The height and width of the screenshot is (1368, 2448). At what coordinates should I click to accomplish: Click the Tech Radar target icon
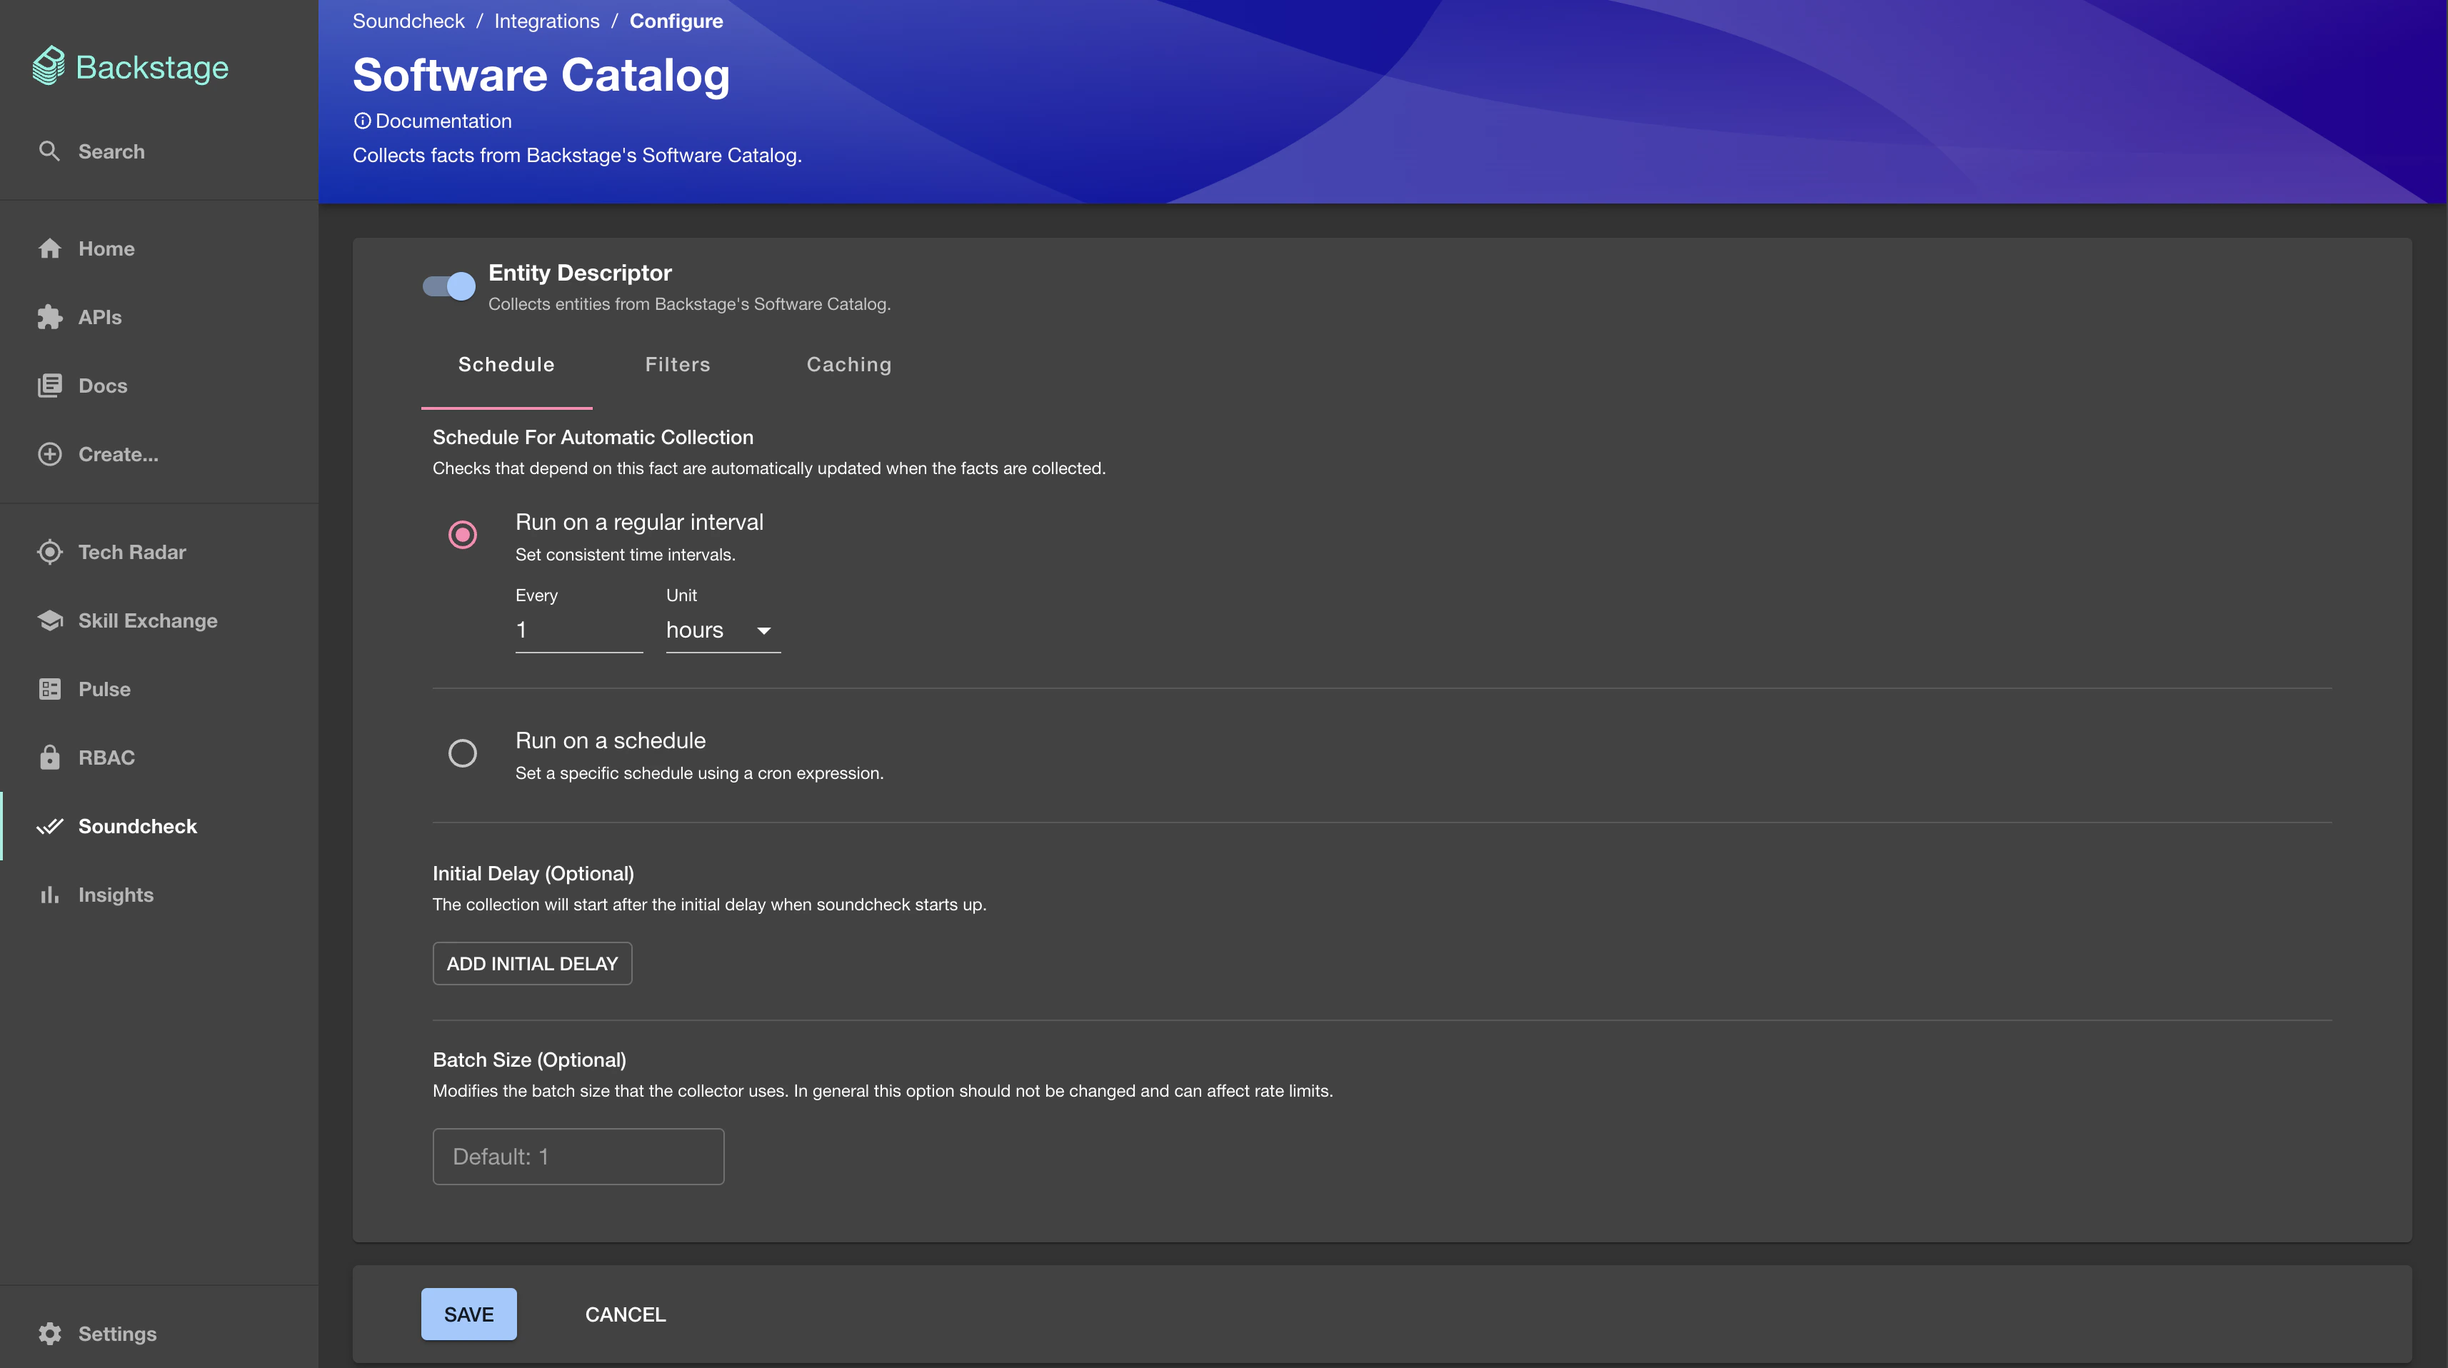49,552
